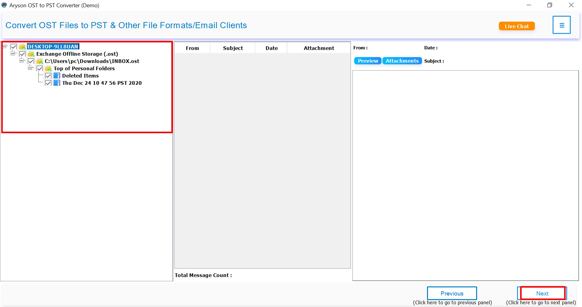Select the C:\Users\pc\Downloads\INBOX.ost entry
Screen dimensions: 582x307
[x=92, y=61]
